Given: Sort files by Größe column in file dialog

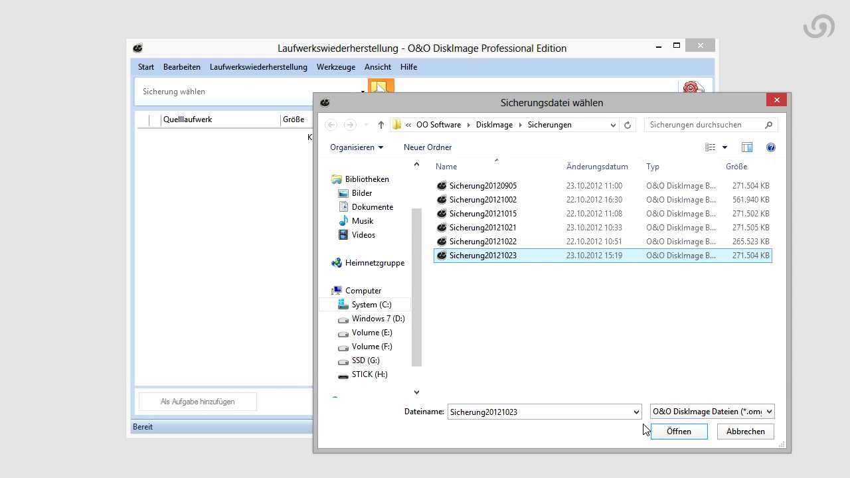Looking at the screenshot, I should pos(736,167).
